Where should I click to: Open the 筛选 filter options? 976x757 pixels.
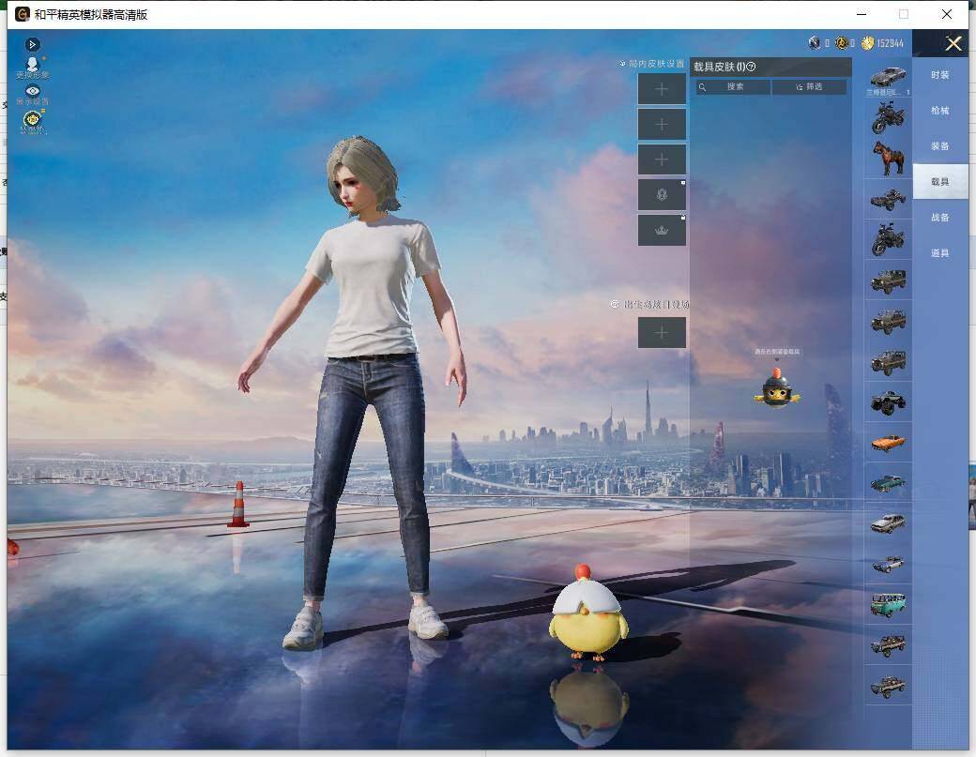click(809, 87)
